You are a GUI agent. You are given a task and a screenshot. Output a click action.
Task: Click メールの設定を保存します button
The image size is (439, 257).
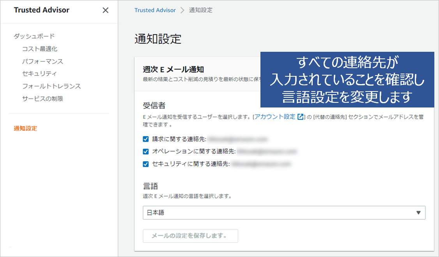click(x=190, y=236)
